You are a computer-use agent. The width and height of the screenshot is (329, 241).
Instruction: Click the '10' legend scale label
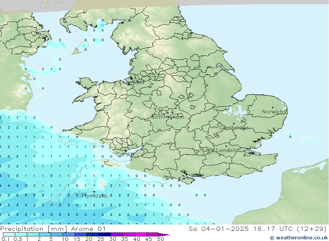click(65, 239)
